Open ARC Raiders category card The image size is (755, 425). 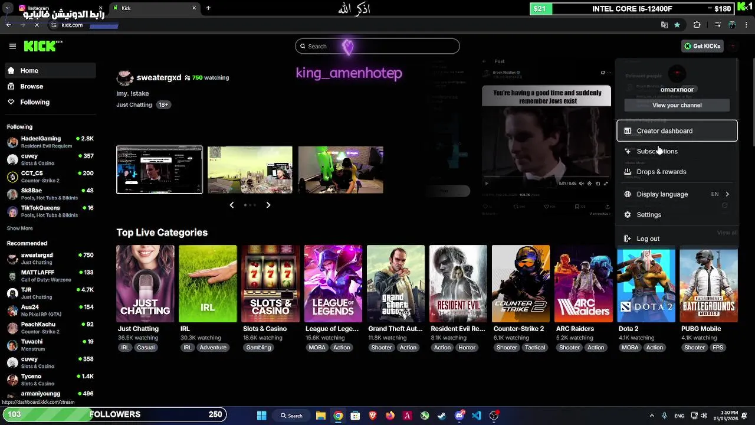(x=583, y=284)
